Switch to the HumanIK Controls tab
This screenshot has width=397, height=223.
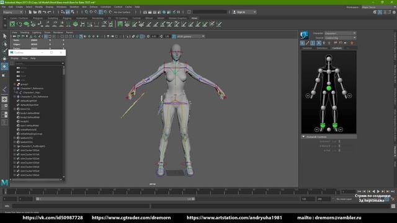coord(337,48)
